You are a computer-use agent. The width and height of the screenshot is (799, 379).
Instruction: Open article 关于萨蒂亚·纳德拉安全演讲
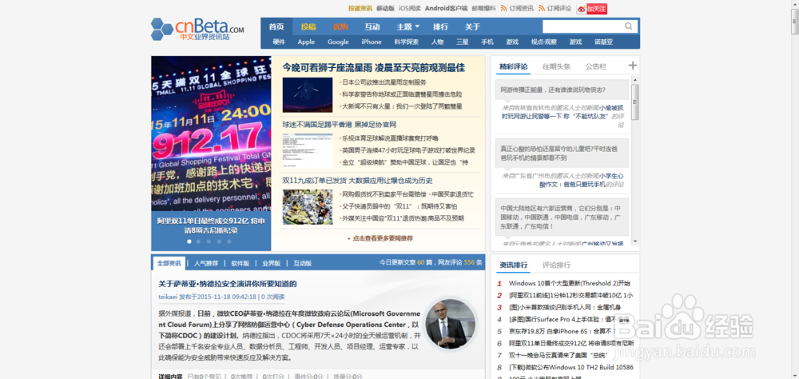point(227,284)
